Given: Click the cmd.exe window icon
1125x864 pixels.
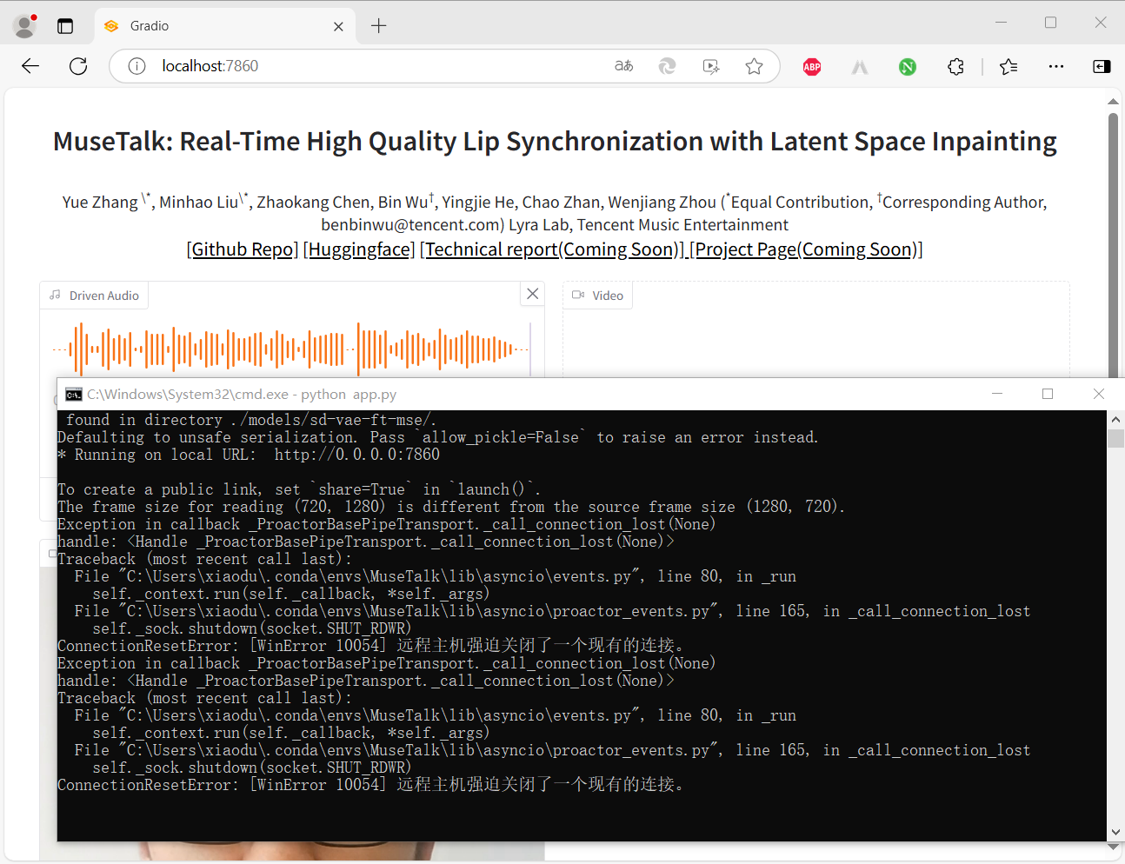Looking at the screenshot, I should 74,395.
